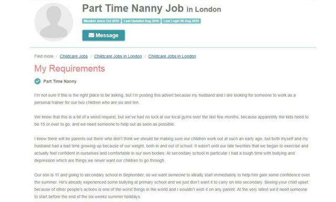The height and width of the screenshot is (202, 336).
Task: Click the Member since Oct 2016 badge
Action: coord(101,21)
